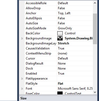Screen dimensions: 99x101
Task: Select the Anchor property value Top, Left
Action: tap(64, 13)
